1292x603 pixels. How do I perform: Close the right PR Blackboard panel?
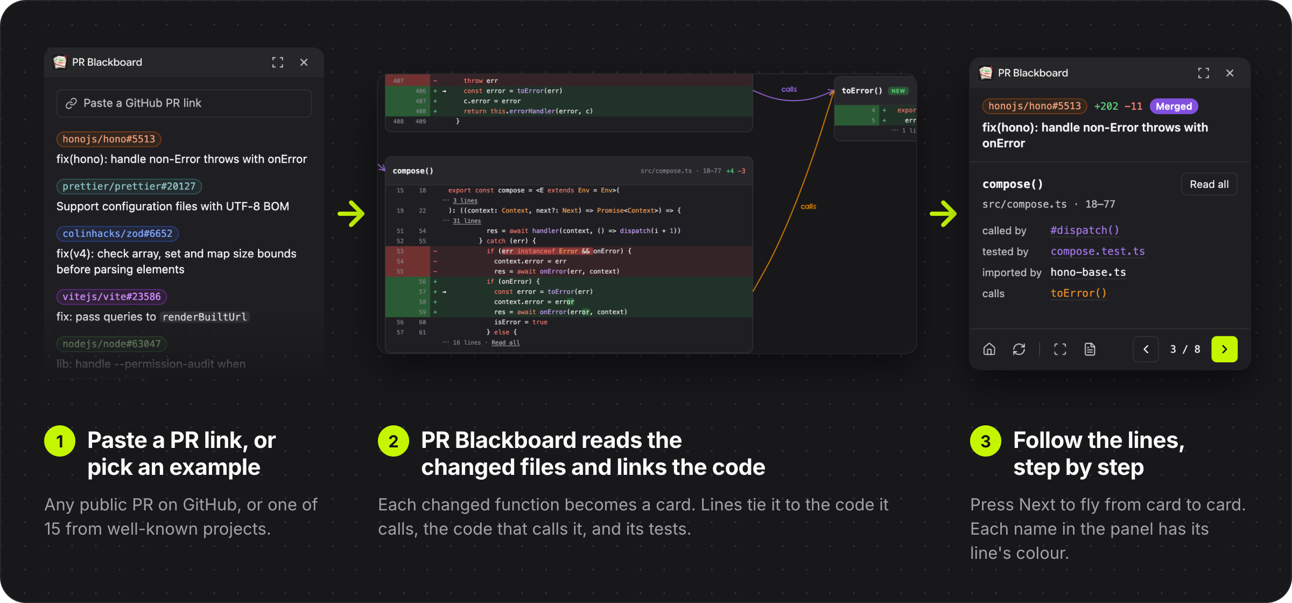point(1230,73)
